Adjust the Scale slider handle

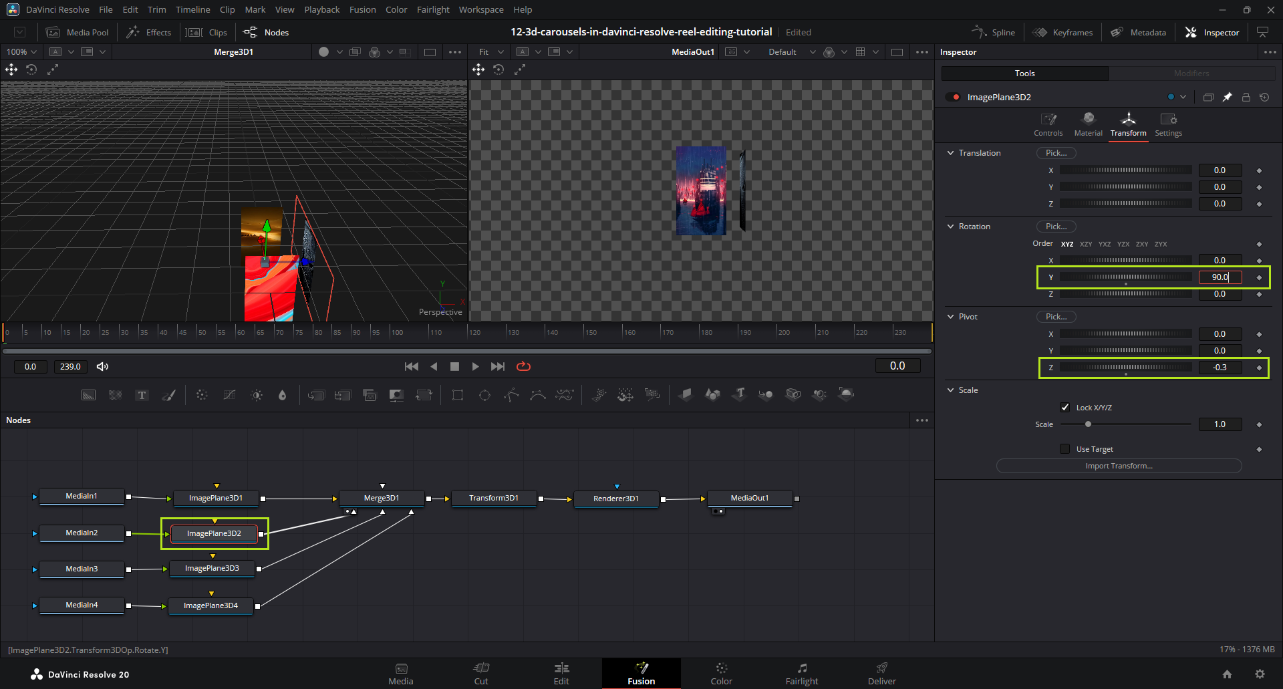coord(1088,424)
